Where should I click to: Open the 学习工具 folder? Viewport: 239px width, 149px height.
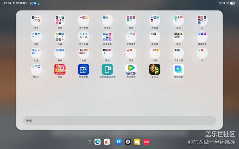(83, 37)
